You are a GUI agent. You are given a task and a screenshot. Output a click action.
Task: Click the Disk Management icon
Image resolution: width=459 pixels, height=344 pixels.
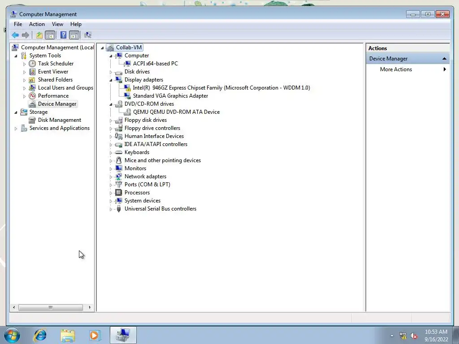click(32, 120)
